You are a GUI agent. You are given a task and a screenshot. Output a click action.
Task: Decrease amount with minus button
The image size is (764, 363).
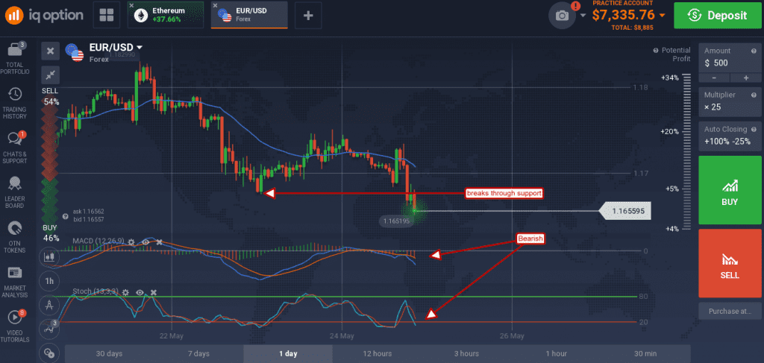coord(714,78)
